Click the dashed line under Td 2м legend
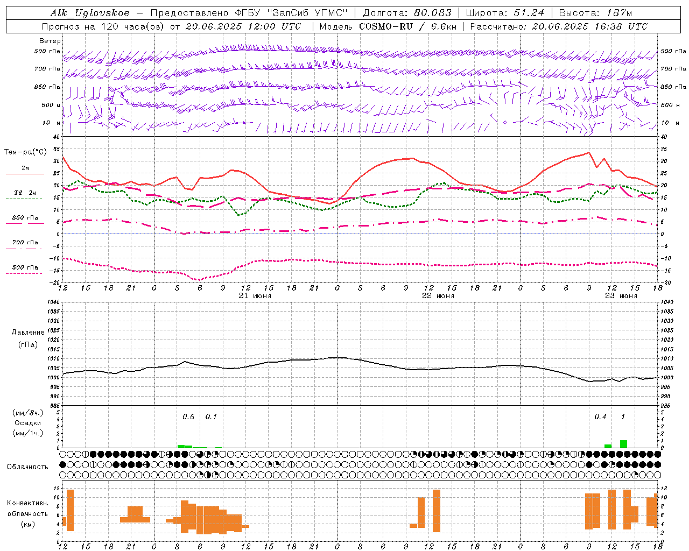Screen dimensions: 689x551 click(x=24, y=199)
